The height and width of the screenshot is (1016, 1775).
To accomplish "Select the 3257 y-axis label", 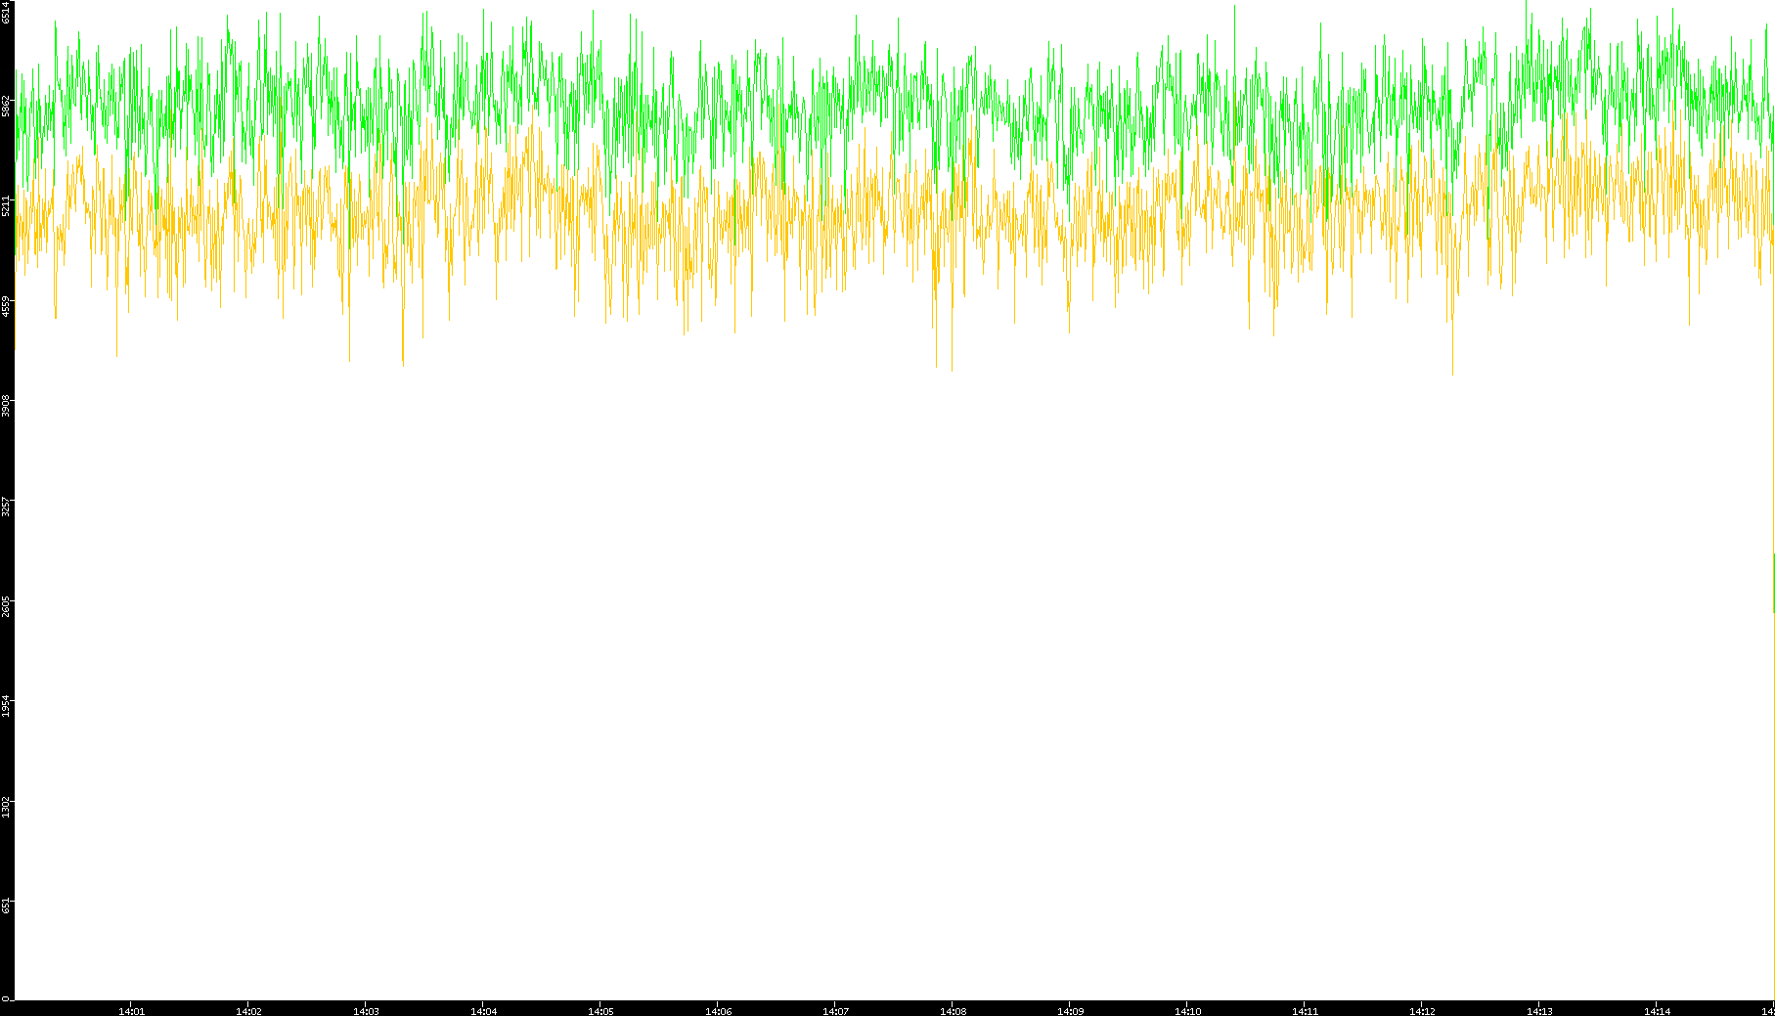I will (x=7, y=506).
